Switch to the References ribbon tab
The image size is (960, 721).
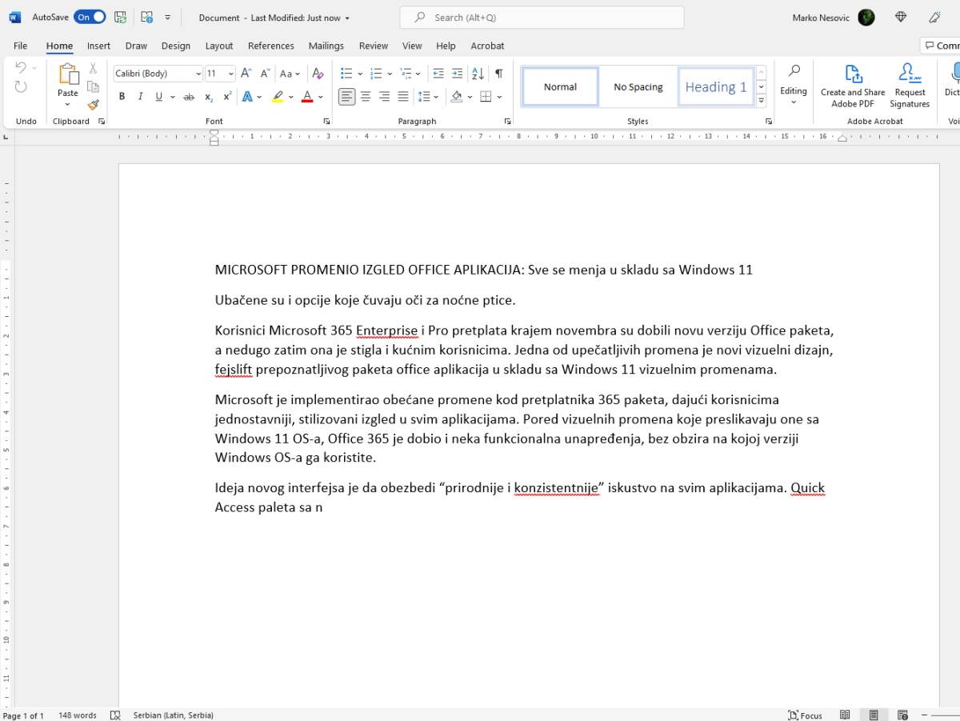(x=270, y=46)
